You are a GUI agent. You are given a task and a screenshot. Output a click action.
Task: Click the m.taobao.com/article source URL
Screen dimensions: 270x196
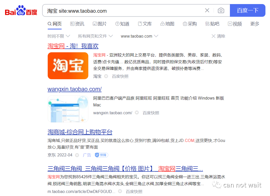tap(81, 191)
